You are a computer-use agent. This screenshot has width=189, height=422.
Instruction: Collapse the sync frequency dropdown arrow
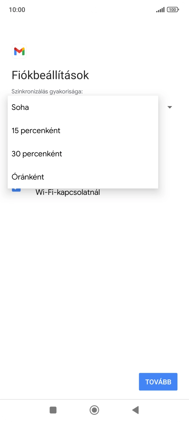[170, 107]
